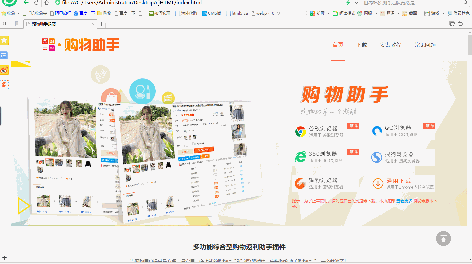
Task: Click the search box beside address bar
Action: tap(411, 3)
